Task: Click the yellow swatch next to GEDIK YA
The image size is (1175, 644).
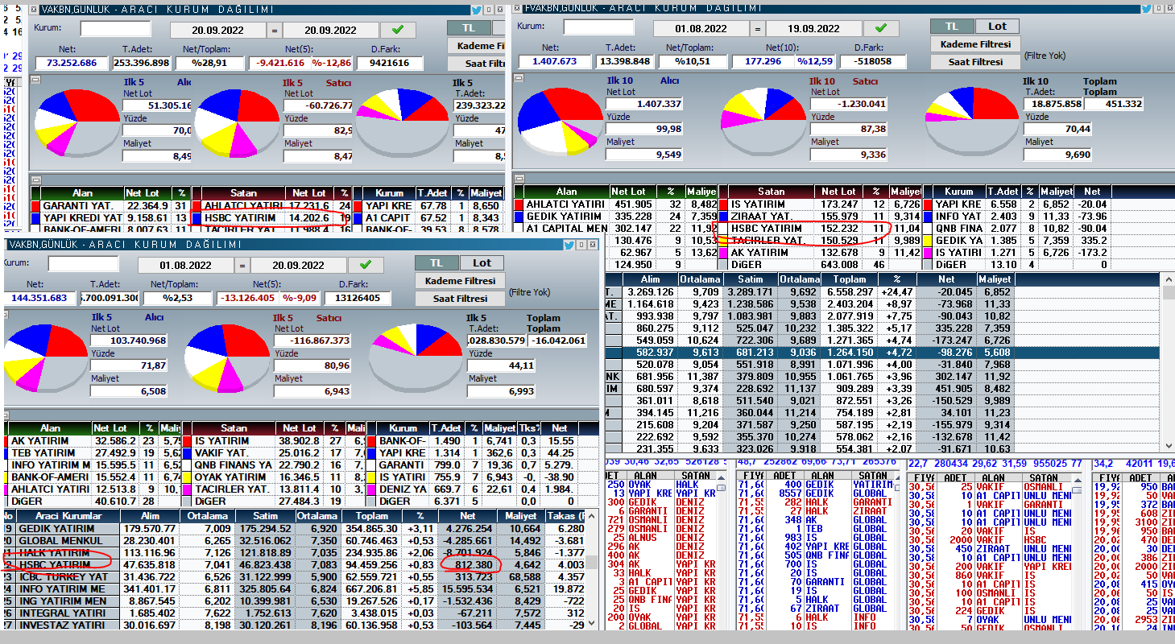Action: [x=929, y=240]
